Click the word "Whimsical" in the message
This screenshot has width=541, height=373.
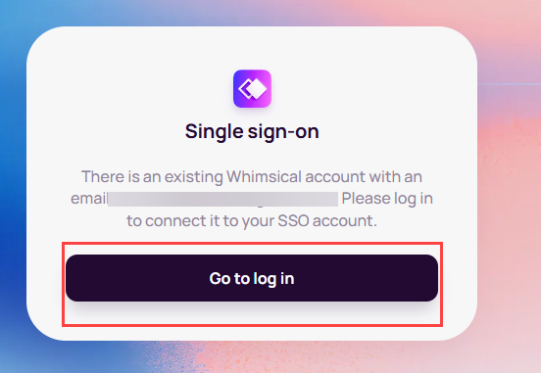264,176
